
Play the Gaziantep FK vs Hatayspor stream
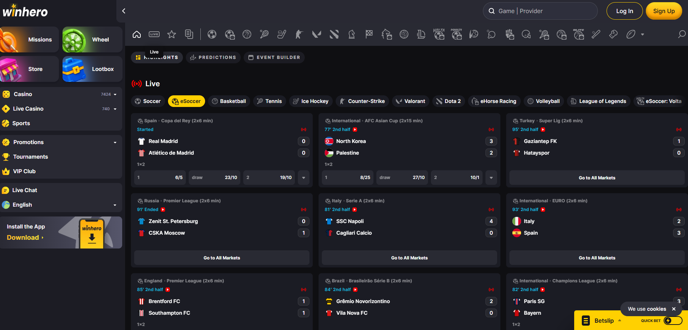coord(543,130)
